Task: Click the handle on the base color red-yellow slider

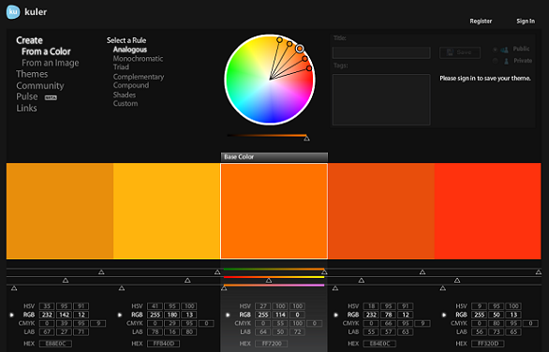Action: (x=269, y=280)
